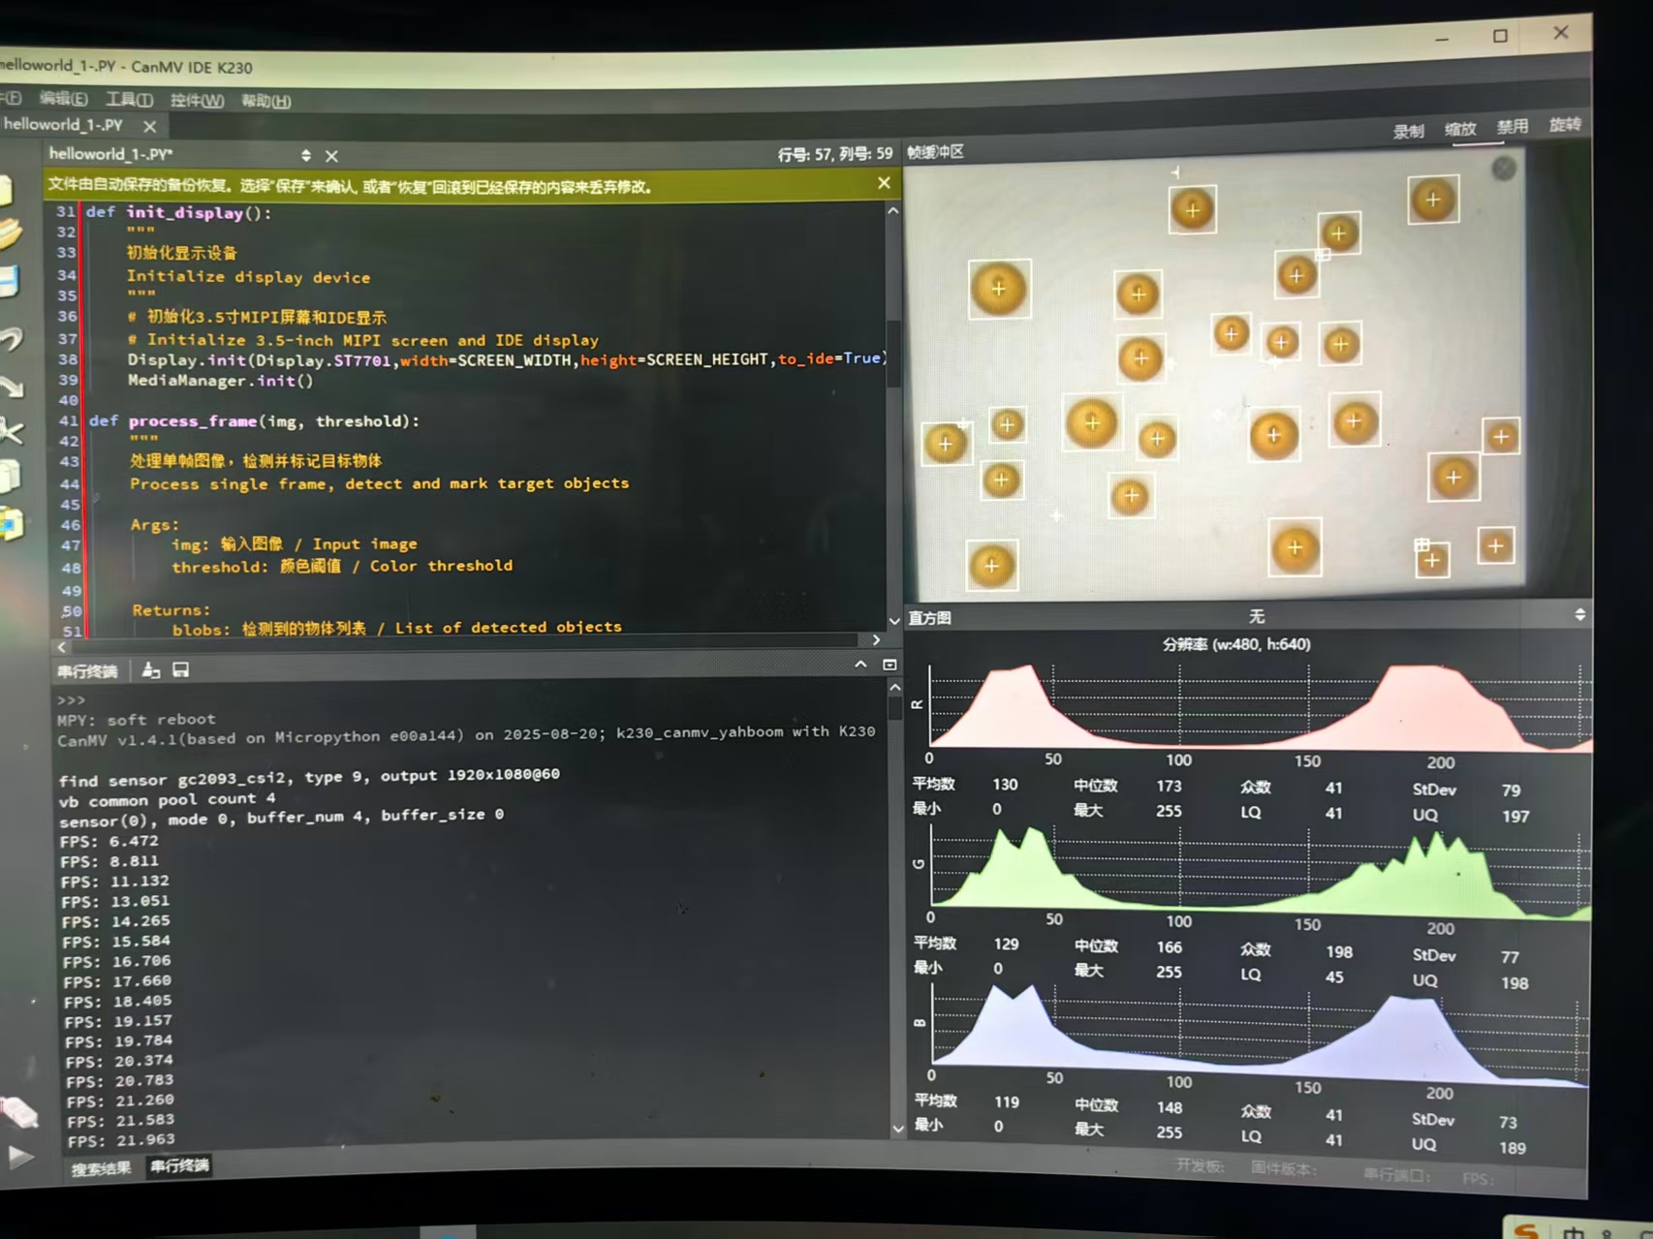
Task: Click the Undo arrow in left toolbar
Action: 11,338
